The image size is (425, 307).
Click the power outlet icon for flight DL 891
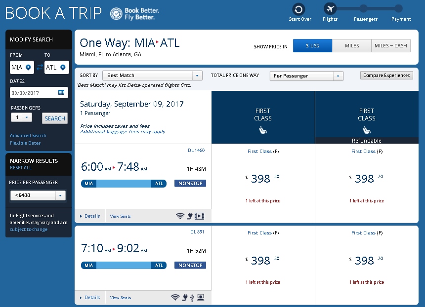[184, 297]
